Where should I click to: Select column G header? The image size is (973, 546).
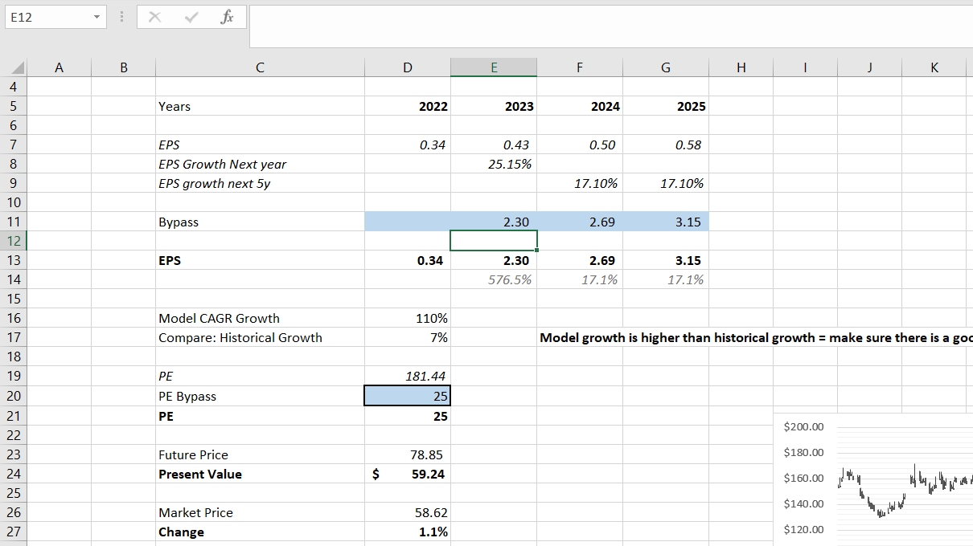pos(665,68)
